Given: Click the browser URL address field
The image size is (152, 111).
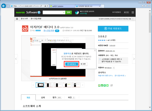Looking at the screenshot, I should pos(26,6).
